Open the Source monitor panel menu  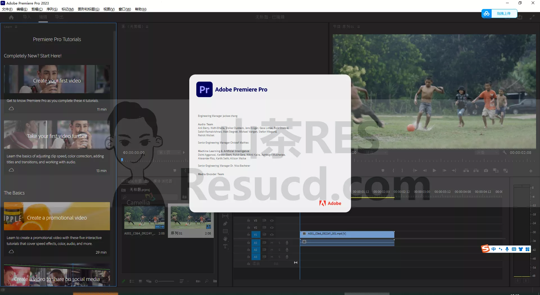point(147,27)
